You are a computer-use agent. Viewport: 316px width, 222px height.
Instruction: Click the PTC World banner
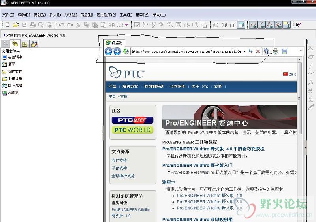[x=132, y=130]
